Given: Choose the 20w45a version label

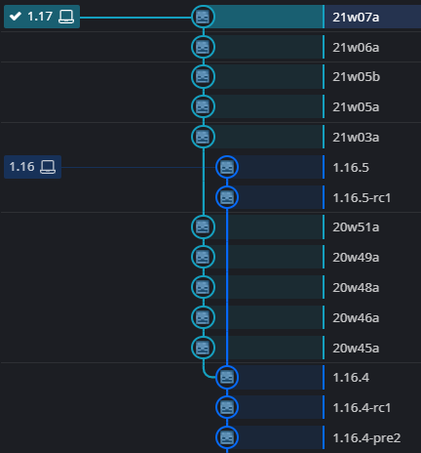Looking at the screenshot, I should [x=356, y=349].
